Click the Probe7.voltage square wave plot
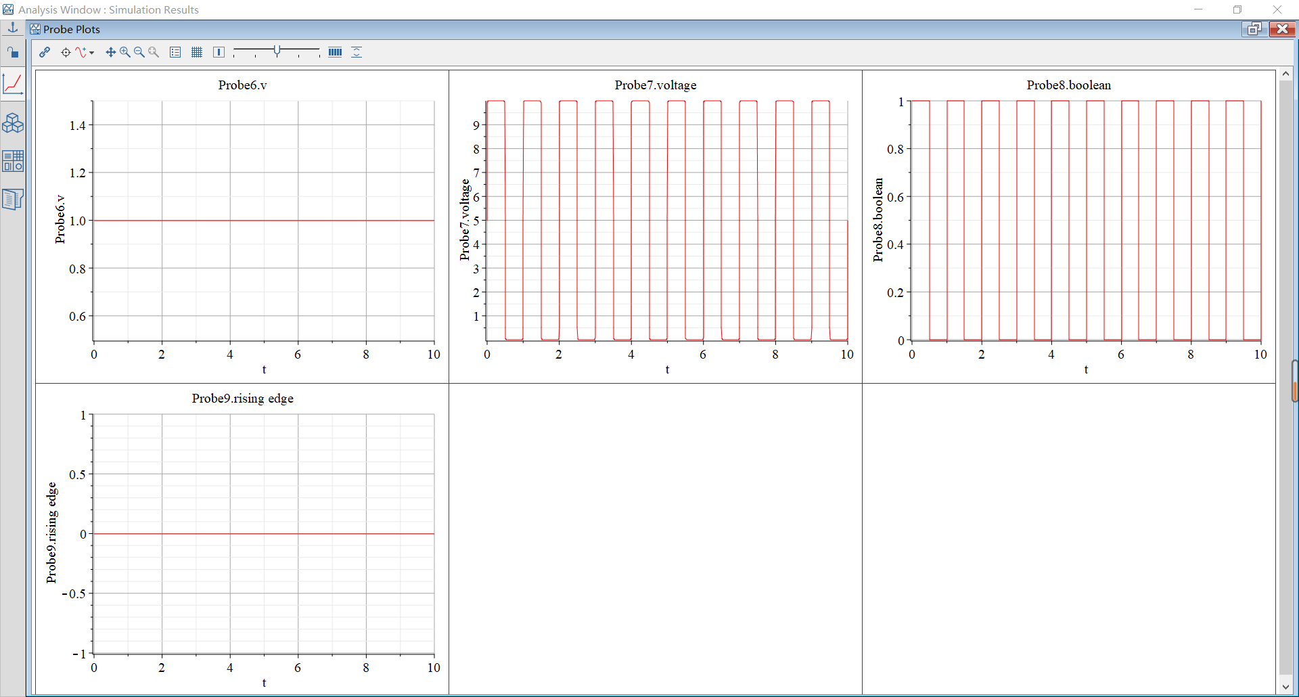This screenshot has height=697, width=1299. (667, 221)
